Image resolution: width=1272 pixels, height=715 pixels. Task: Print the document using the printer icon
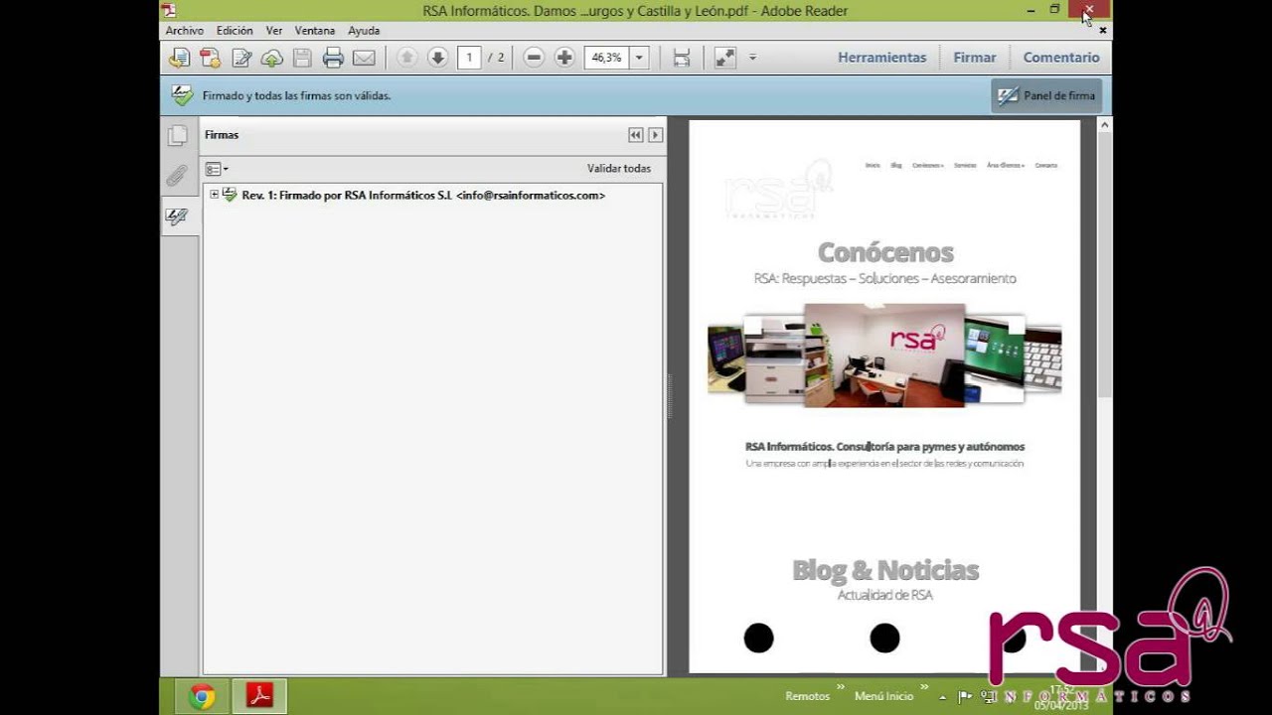(333, 58)
